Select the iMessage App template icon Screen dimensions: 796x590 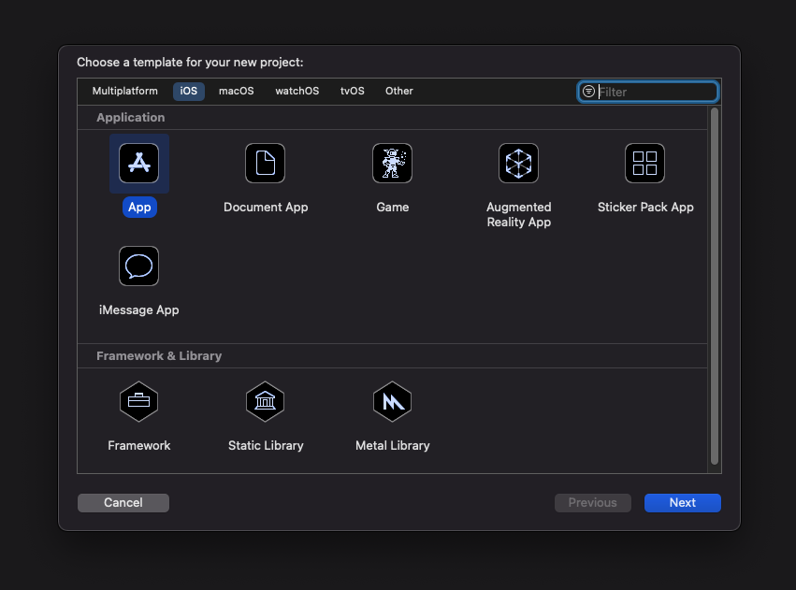(138, 266)
